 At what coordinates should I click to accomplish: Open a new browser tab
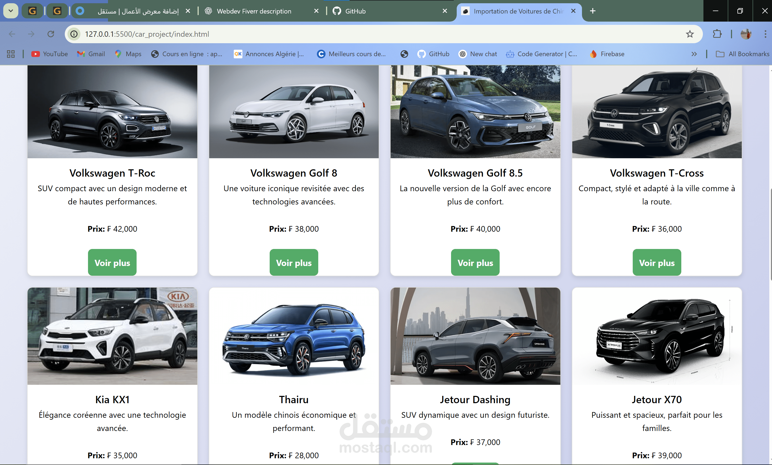pos(592,11)
